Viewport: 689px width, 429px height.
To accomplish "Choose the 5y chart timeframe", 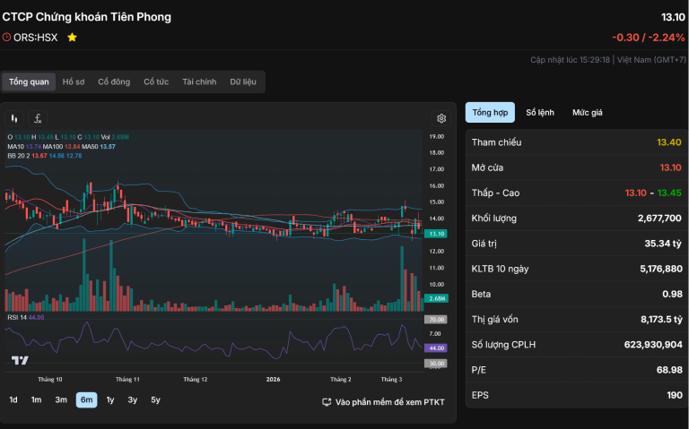I will coord(156,399).
